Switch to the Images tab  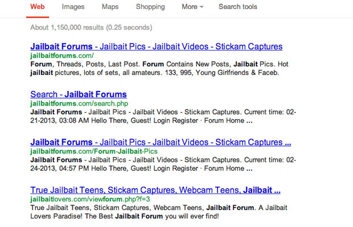(x=73, y=7)
